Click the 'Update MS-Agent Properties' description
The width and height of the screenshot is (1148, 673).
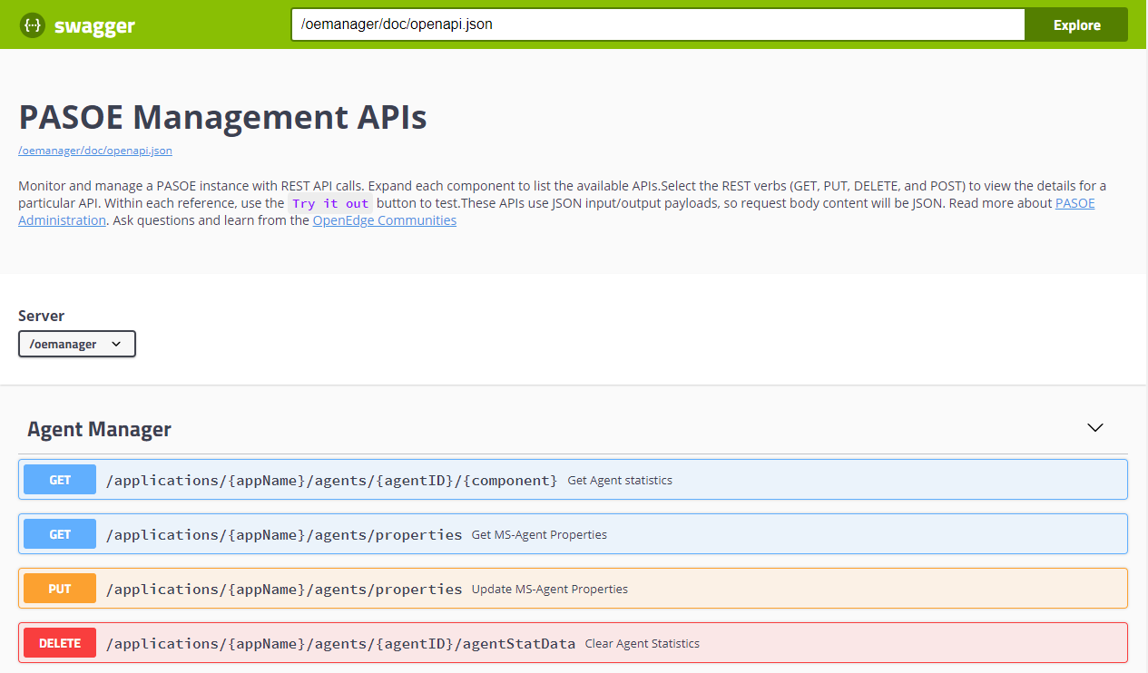tap(550, 589)
